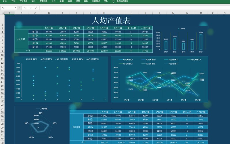Click the 247763 total cell
The image size is (230, 144).
click(200, 143)
